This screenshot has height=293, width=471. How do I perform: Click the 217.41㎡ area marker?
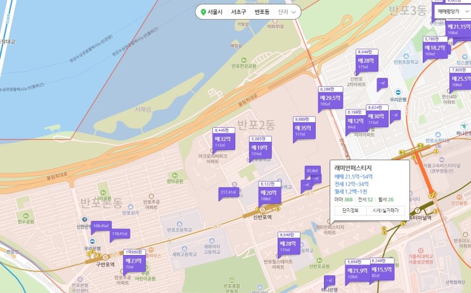(x=229, y=192)
